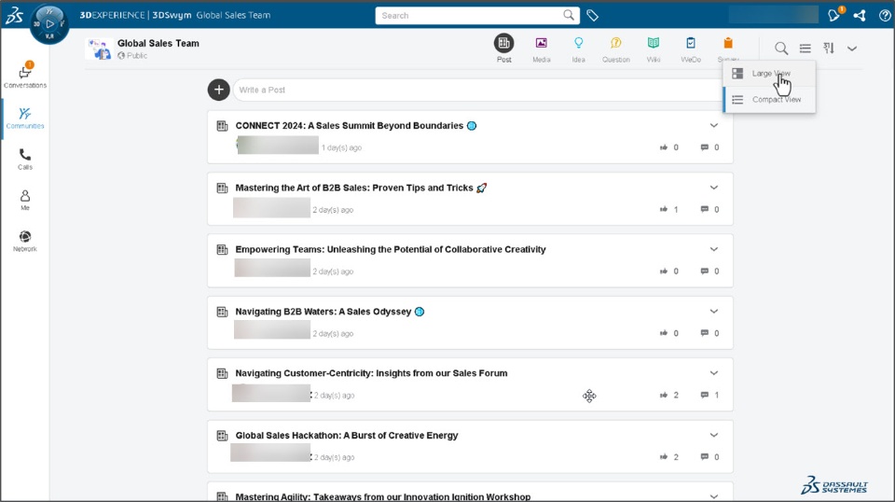Screen dimensions: 895x502
Task: Select the Post content tab
Action: pyautogui.click(x=504, y=49)
